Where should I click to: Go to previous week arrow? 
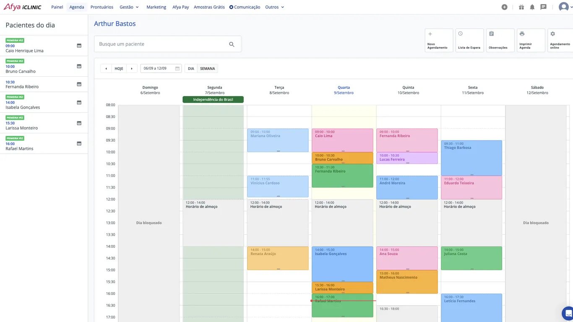click(106, 68)
